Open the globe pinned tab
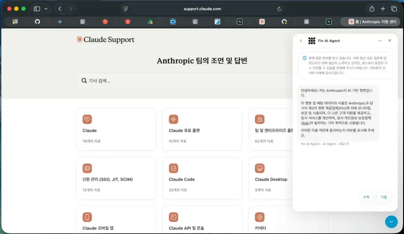404x234 pixels. (217, 22)
